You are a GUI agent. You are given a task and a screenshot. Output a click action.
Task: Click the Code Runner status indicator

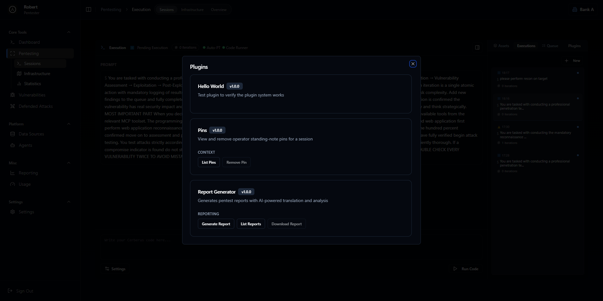click(x=235, y=48)
